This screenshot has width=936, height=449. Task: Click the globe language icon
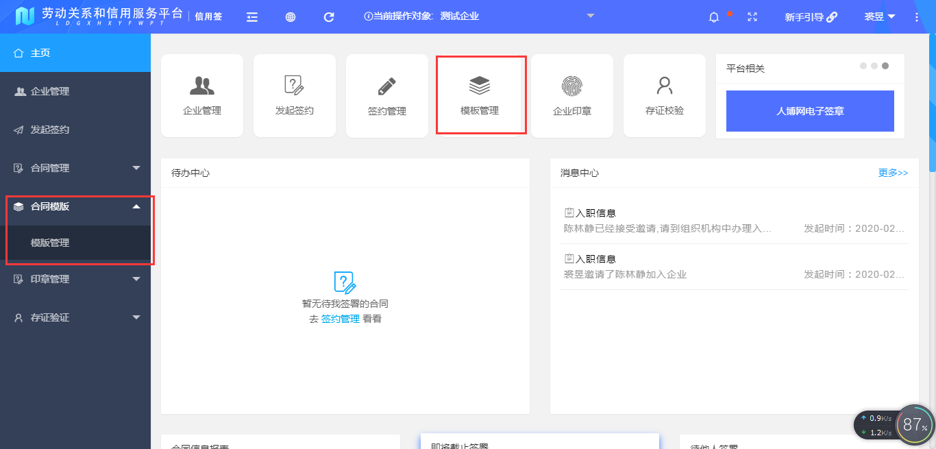click(290, 16)
